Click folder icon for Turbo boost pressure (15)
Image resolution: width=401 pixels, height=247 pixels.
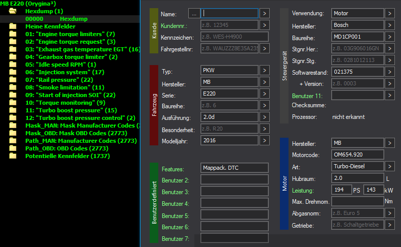click(13, 110)
